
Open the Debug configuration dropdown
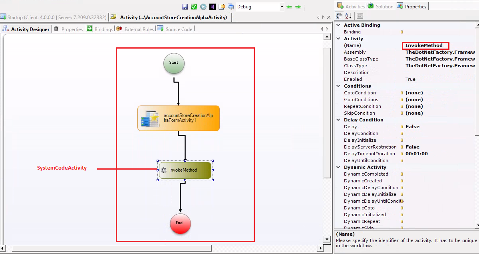coord(282,7)
